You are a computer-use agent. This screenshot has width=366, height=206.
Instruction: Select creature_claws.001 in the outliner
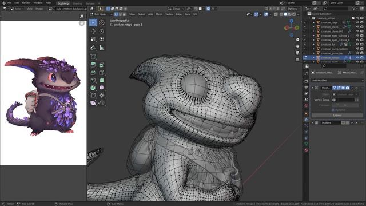click(x=332, y=31)
